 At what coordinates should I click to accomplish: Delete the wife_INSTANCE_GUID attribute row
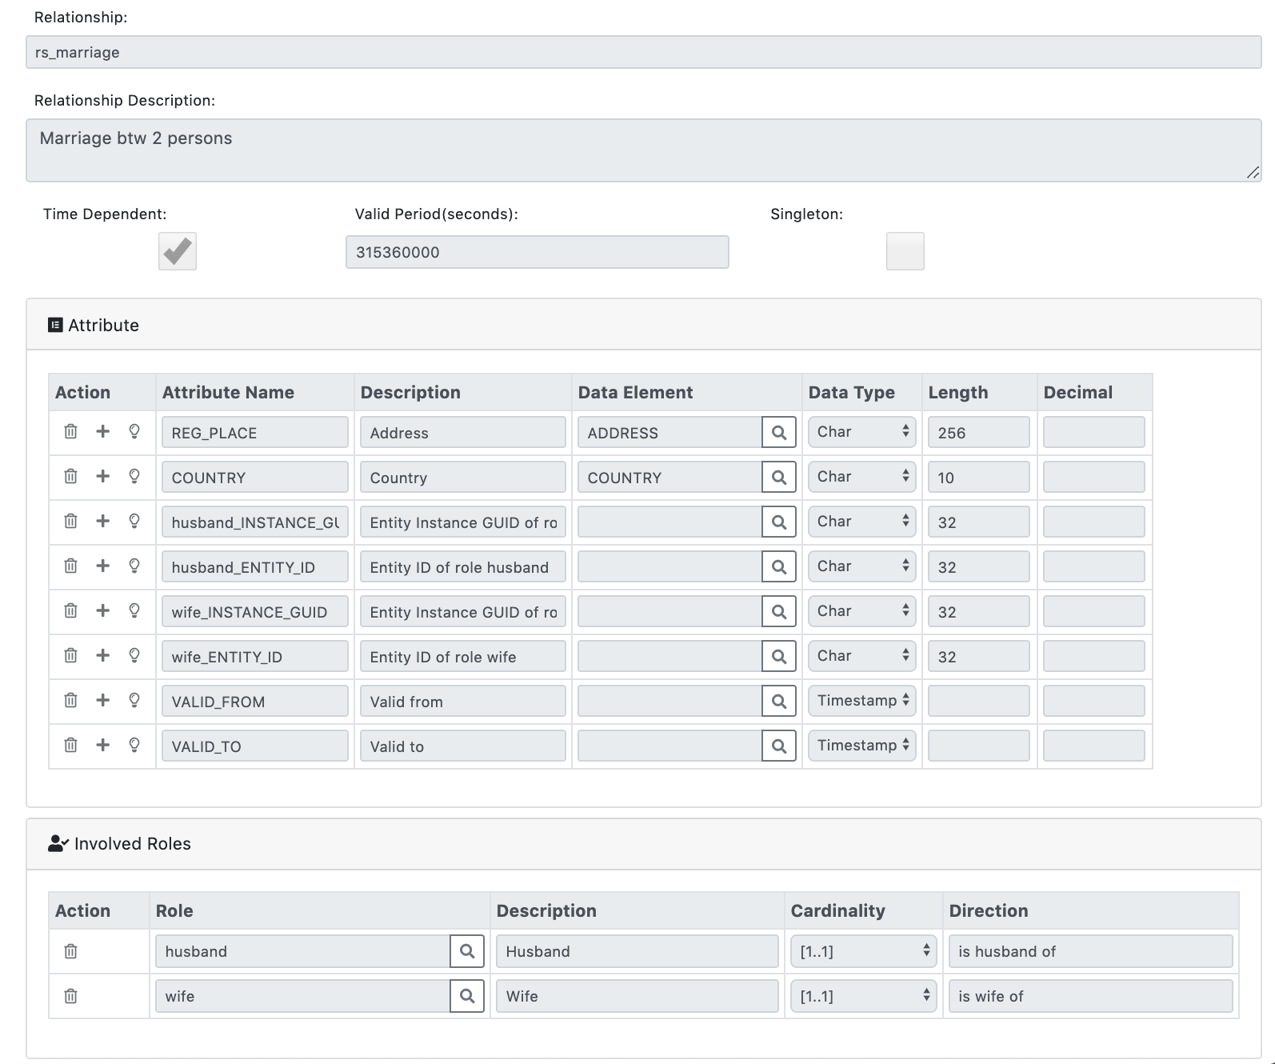(x=70, y=611)
